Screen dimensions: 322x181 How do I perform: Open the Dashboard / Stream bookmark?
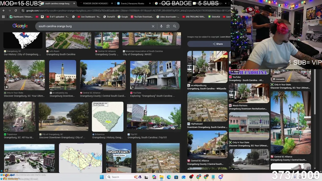[21, 17]
